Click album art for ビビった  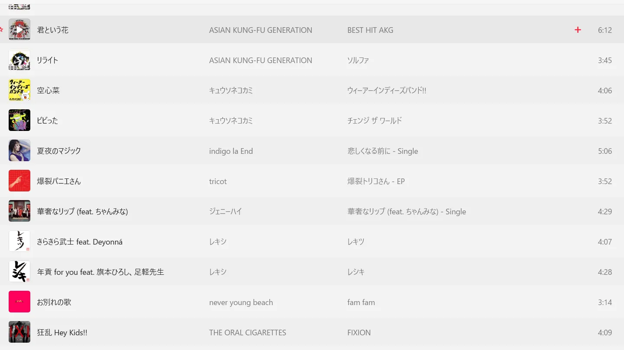click(x=19, y=121)
